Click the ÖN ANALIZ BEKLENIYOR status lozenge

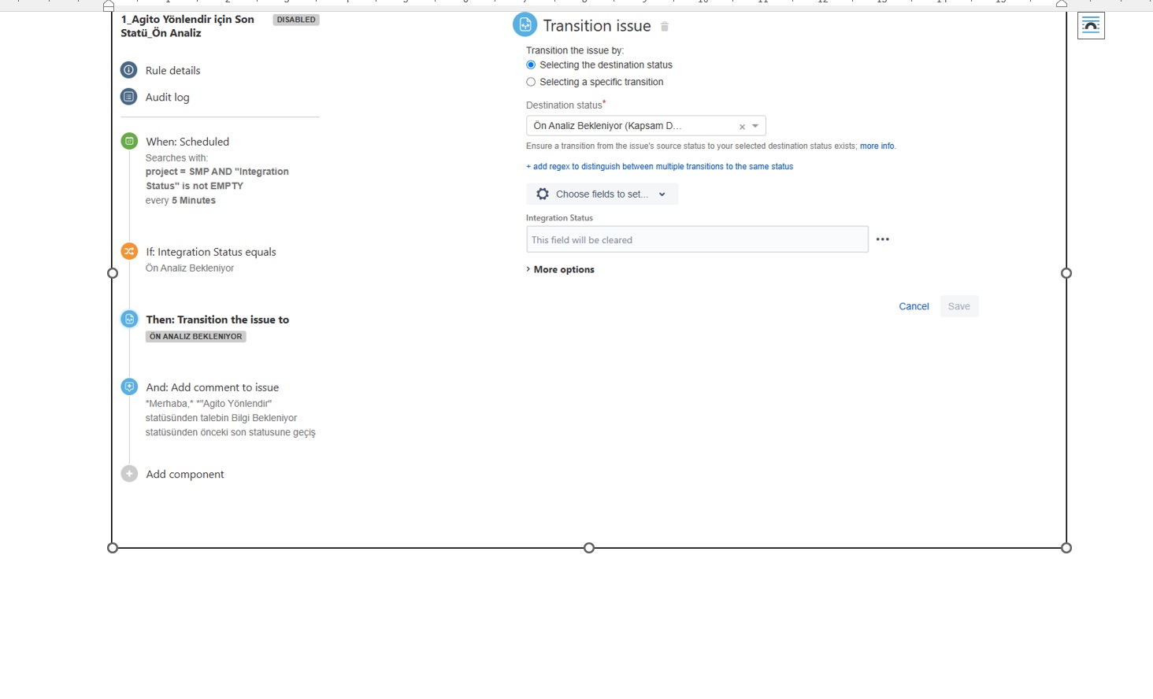196,336
